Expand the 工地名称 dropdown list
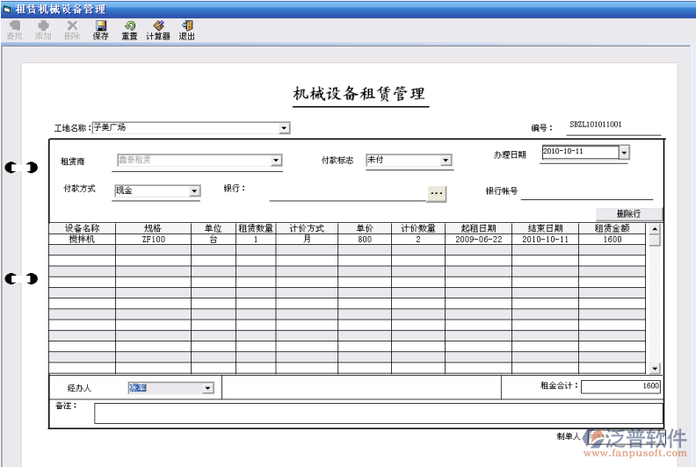 coord(284,128)
